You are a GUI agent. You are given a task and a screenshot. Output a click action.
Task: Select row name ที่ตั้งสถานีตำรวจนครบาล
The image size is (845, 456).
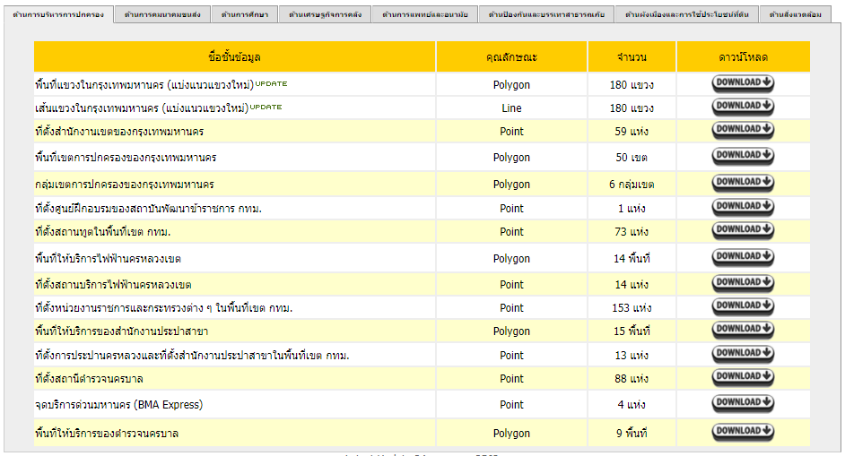click(89, 379)
